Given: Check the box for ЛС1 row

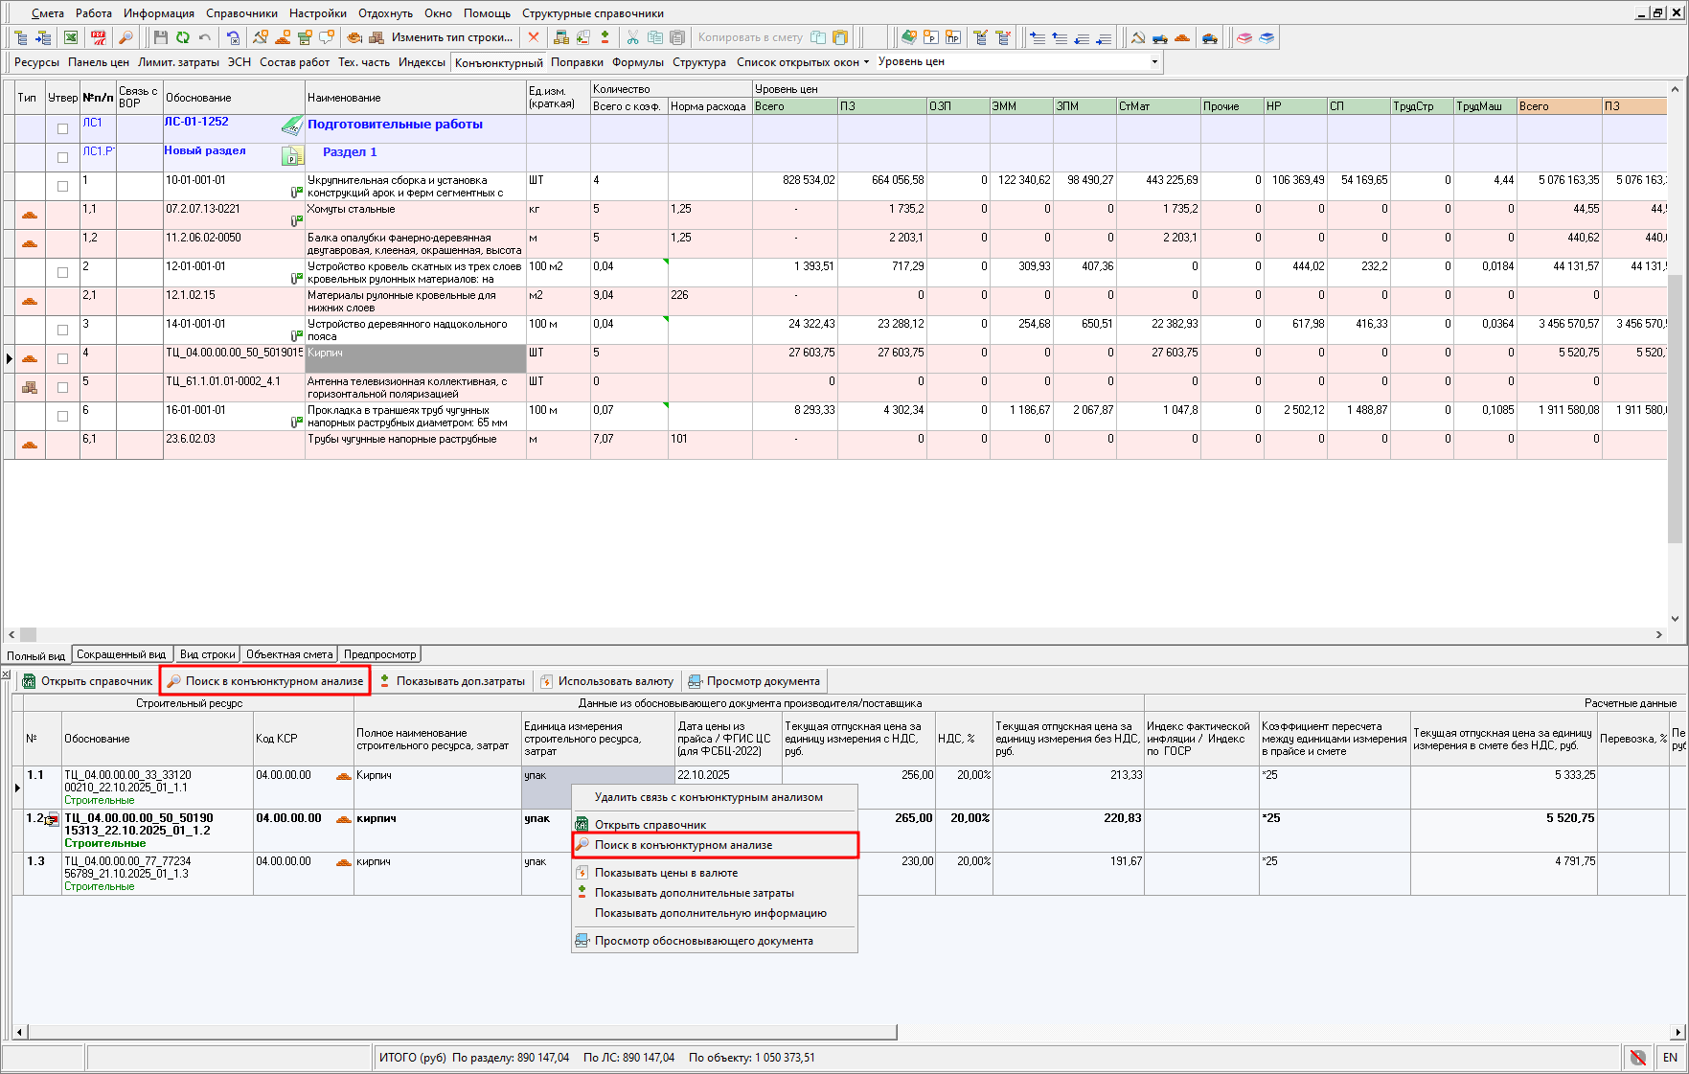Looking at the screenshot, I should 62,128.
